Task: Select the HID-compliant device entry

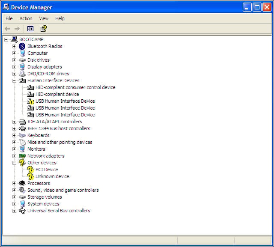Action: (x=57, y=94)
